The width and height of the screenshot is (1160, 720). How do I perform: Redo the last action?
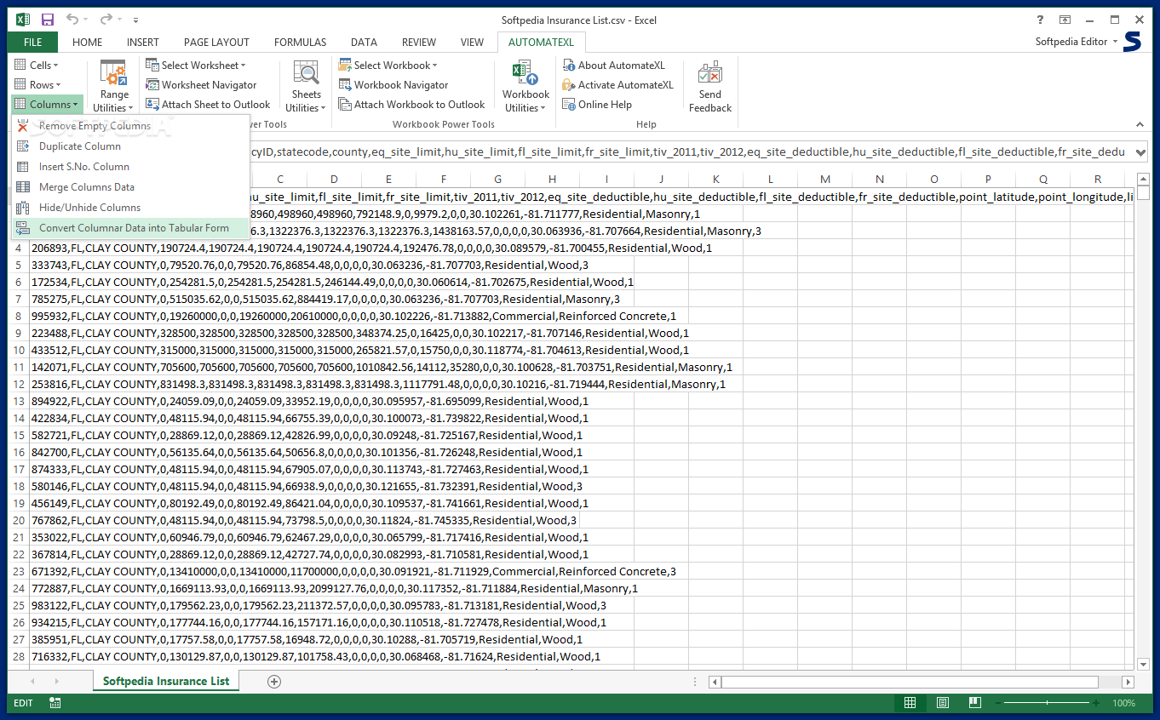click(x=106, y=20)
